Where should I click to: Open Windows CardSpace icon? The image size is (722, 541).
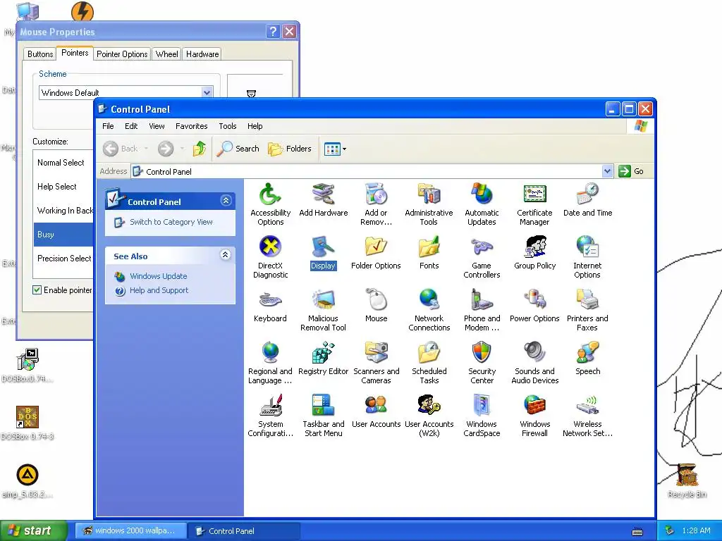[x=482, y=416]
